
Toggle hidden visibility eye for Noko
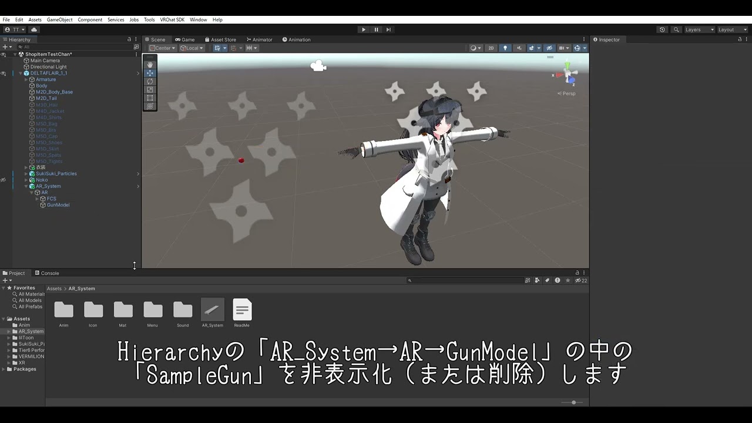(x=3, y=180)
